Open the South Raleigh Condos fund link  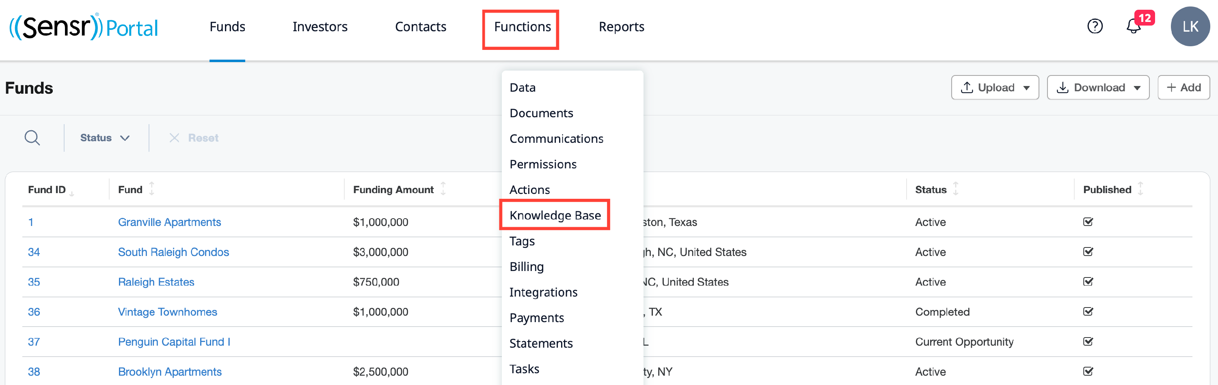173,252
